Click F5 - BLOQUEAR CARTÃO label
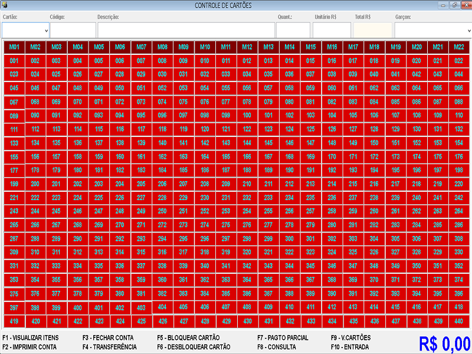 (x=188, y=337)
